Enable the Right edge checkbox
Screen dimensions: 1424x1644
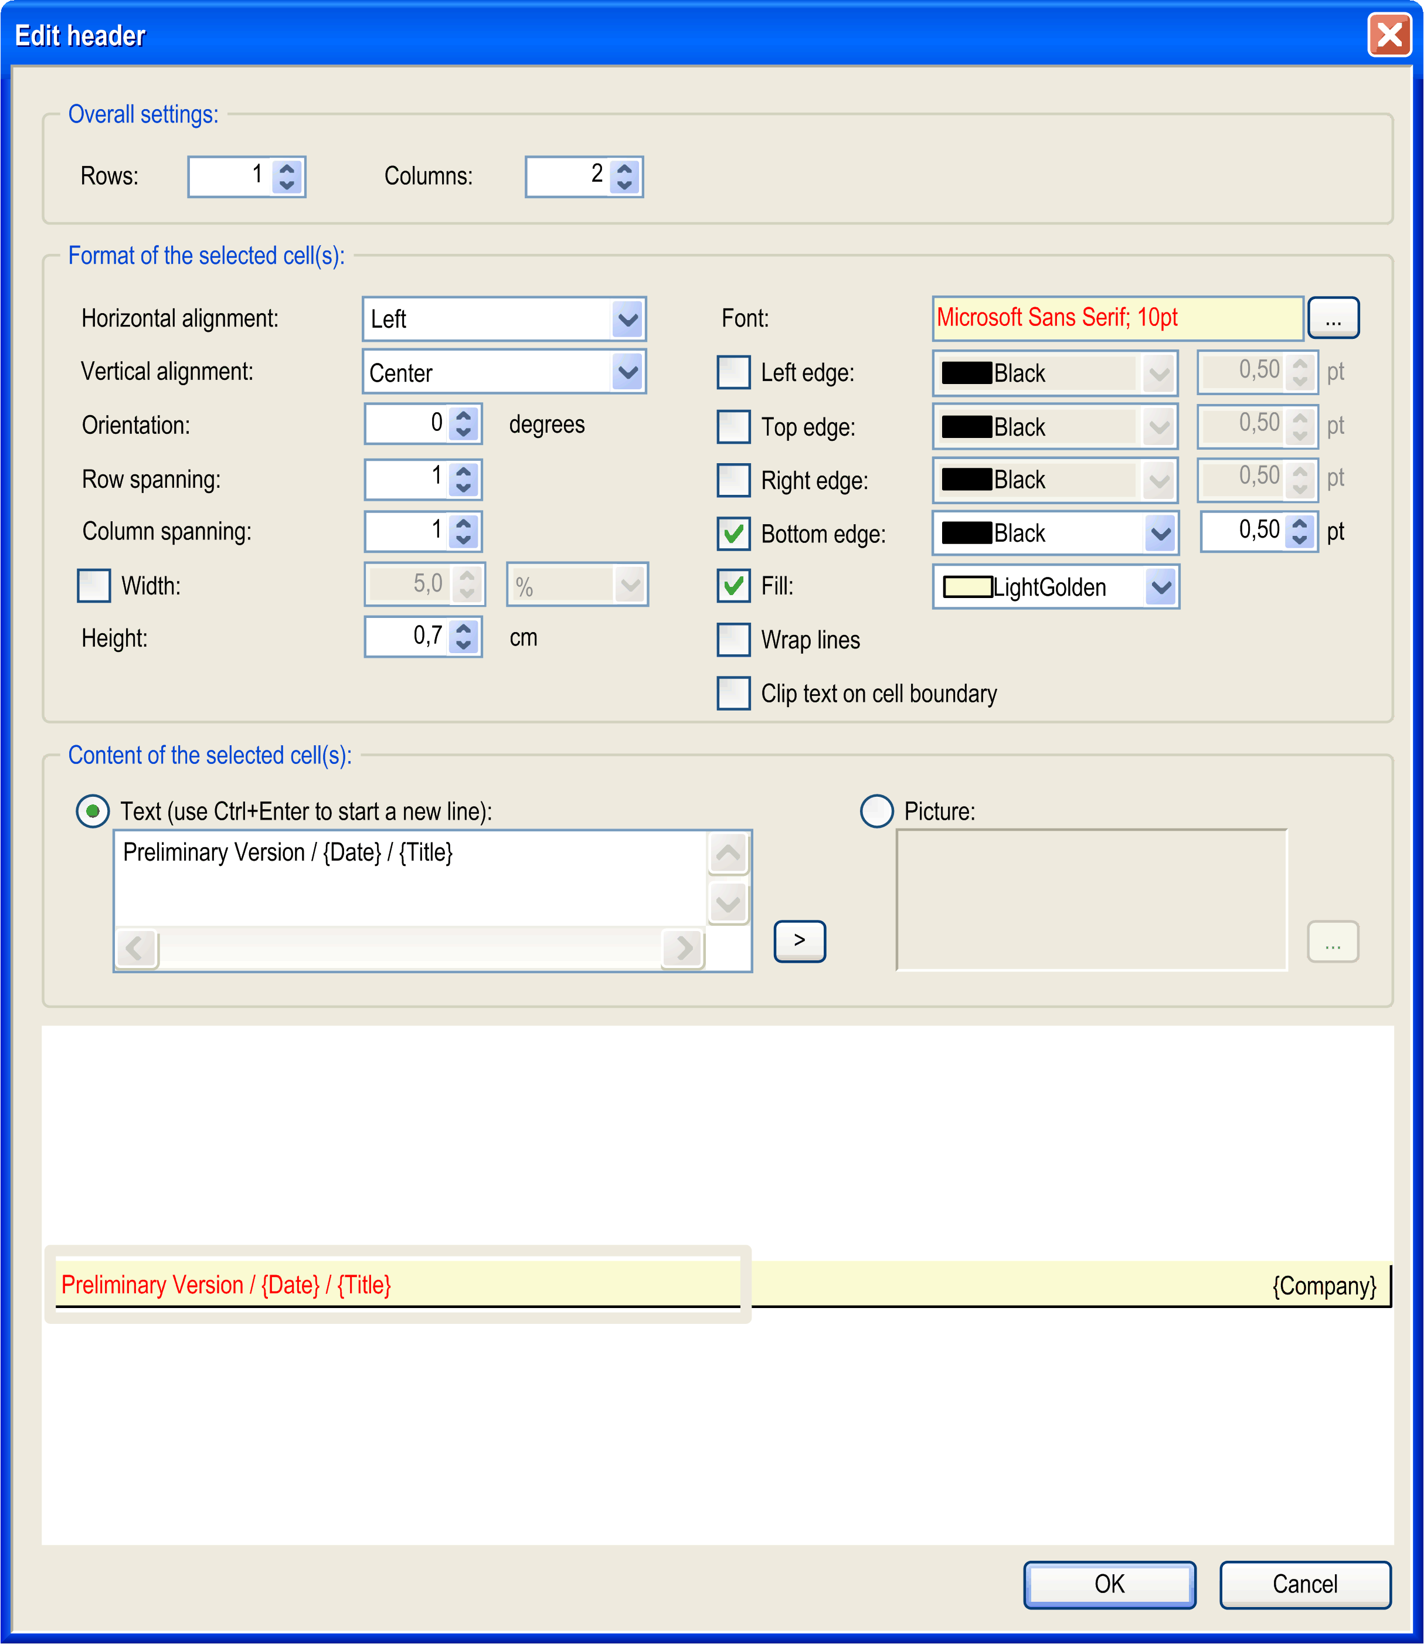(x=733, y=480)
